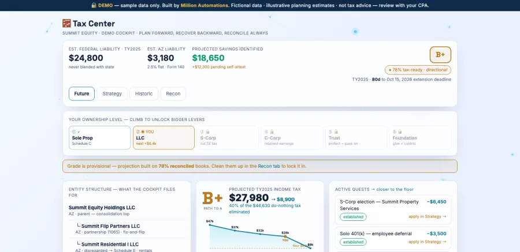Click the $37k point on the chart
The height and width of the screenshot is (252, 520).
(x=235, y=231)
